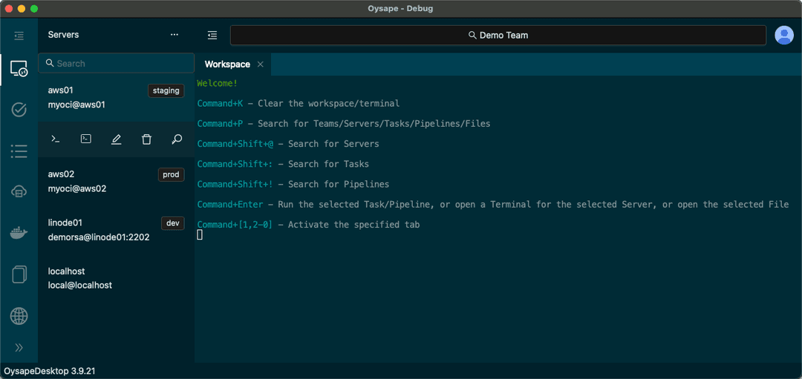Select the aws01 server entry
This screenshot has width=802, height=379.
[x=116, y=98]
